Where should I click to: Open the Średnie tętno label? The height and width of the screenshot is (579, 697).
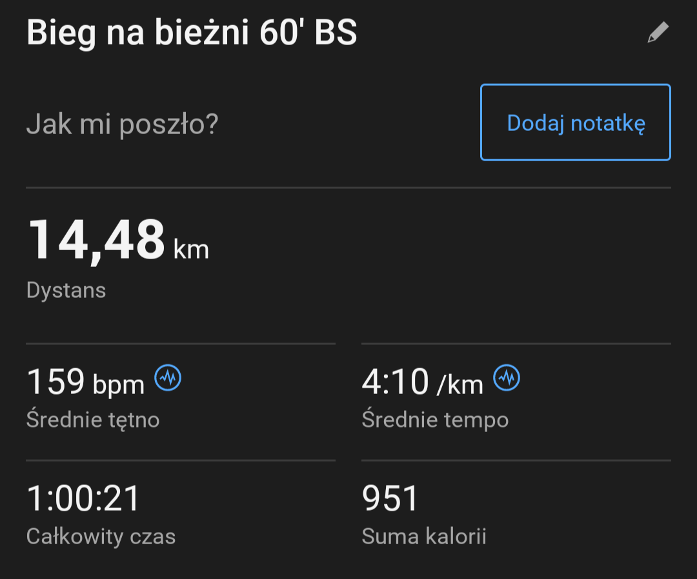[x=93, y=420]
